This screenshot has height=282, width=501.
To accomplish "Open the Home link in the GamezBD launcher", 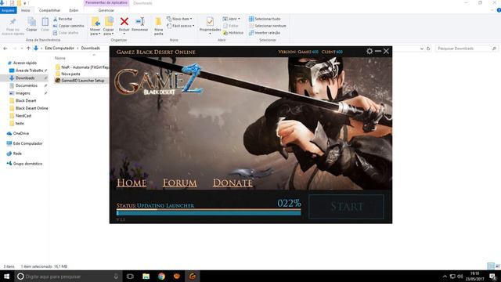I will click(x=132, y=183).
